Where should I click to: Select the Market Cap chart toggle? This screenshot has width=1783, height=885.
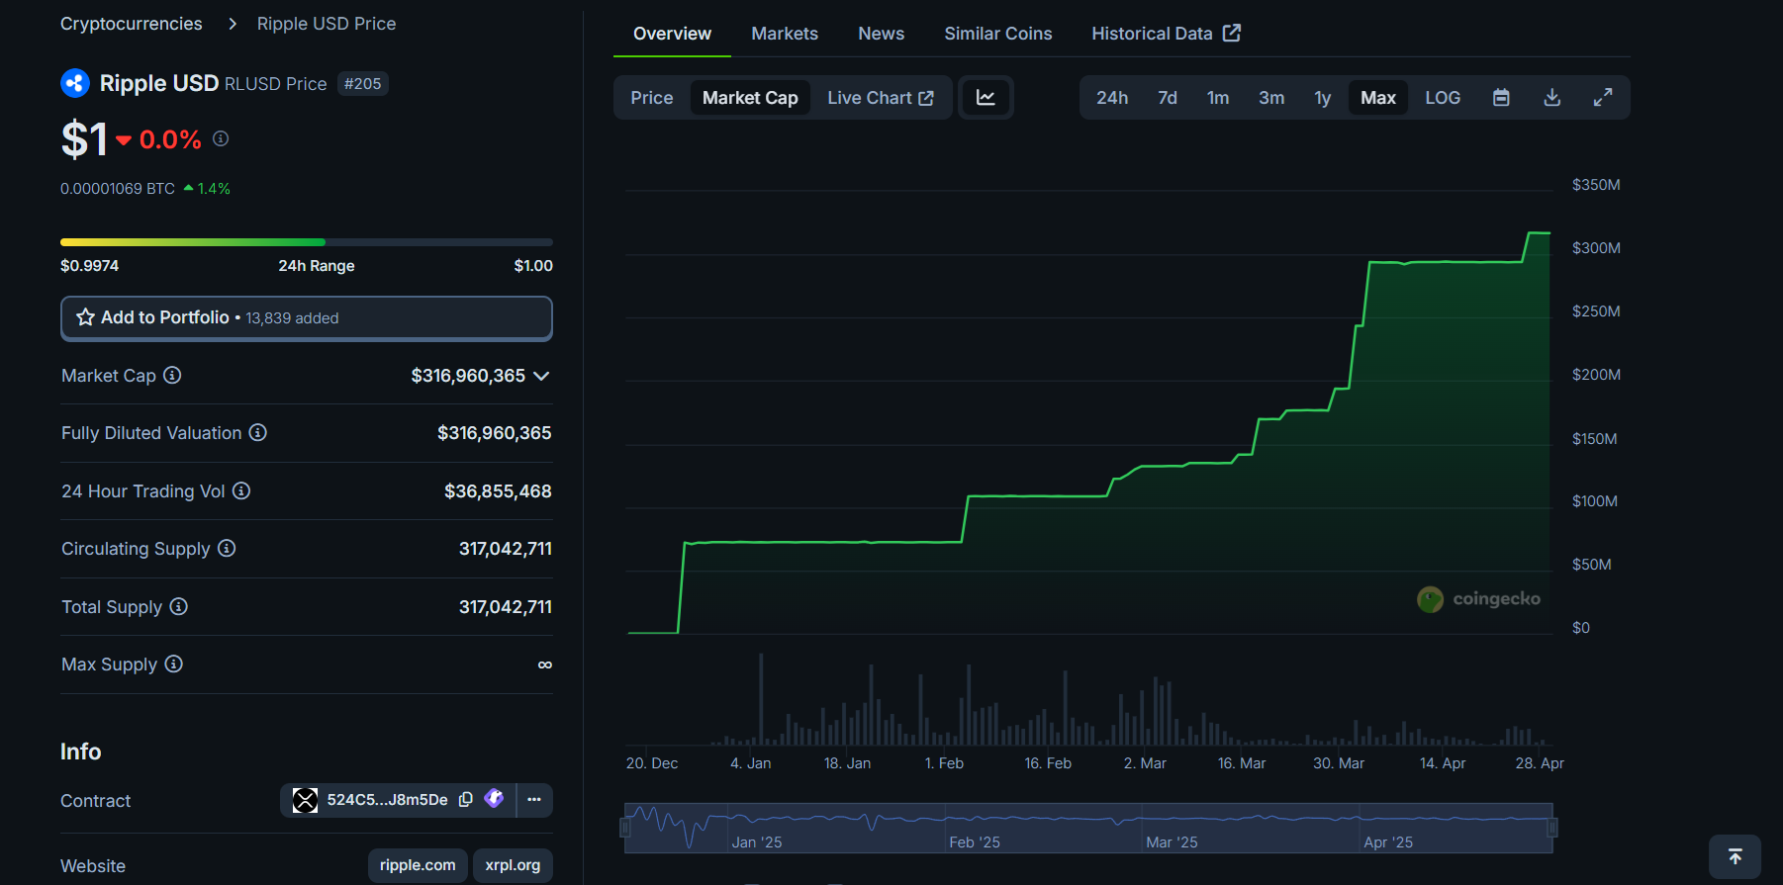(750, 98)
